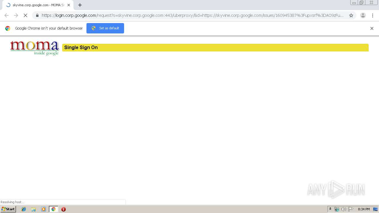This screenshot has width=379, height=213.
Task: Go back to previous page
Action: point(7,15)
